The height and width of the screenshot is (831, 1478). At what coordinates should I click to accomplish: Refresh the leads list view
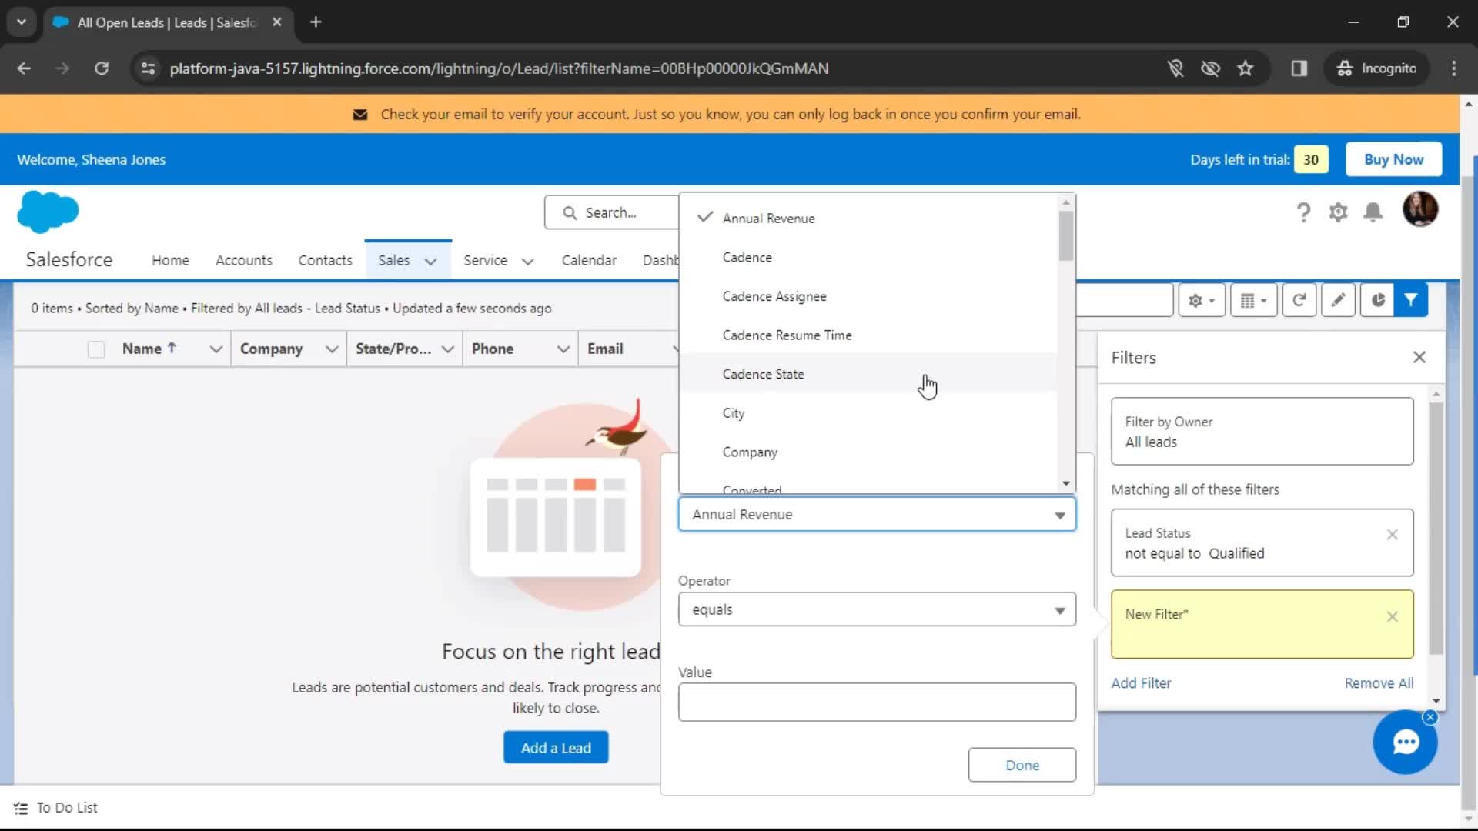click(x=1299, y=300)
